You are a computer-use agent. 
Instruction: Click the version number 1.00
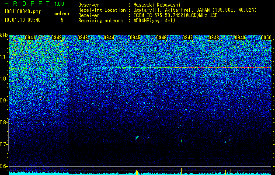59,3
